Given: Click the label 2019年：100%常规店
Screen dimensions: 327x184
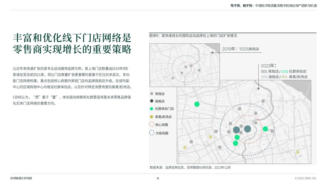Looking at the screenshot, I should click(x=240, y=49).
